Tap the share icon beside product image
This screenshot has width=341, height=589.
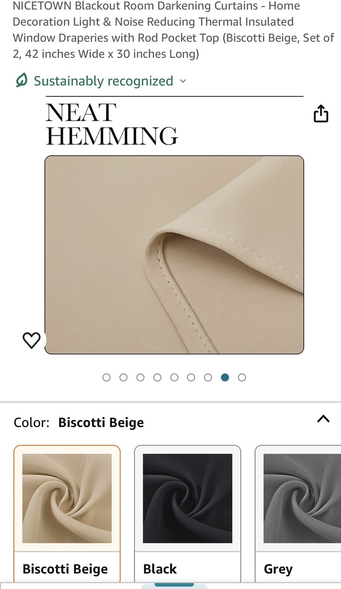(x=321, y=113)
